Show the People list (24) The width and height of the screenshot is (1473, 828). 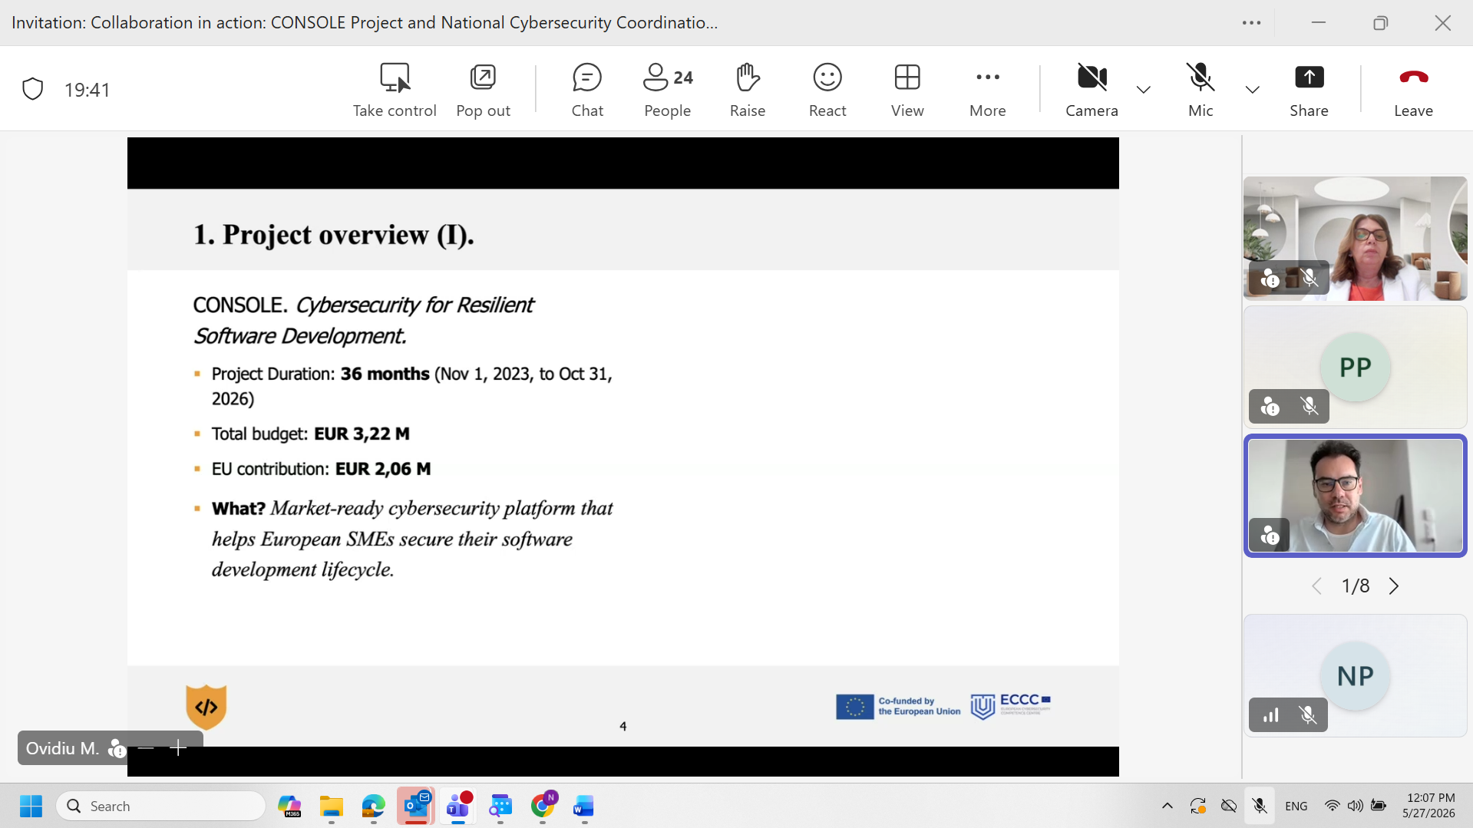click(x=668, y=90)
